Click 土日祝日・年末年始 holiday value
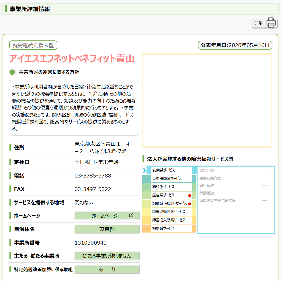281x281 pixels. pos(96,162)
